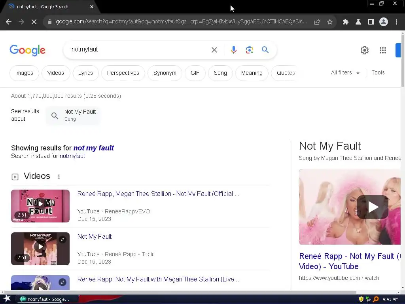
Task: Open the Google logo homepage
Action: [27, 50]
